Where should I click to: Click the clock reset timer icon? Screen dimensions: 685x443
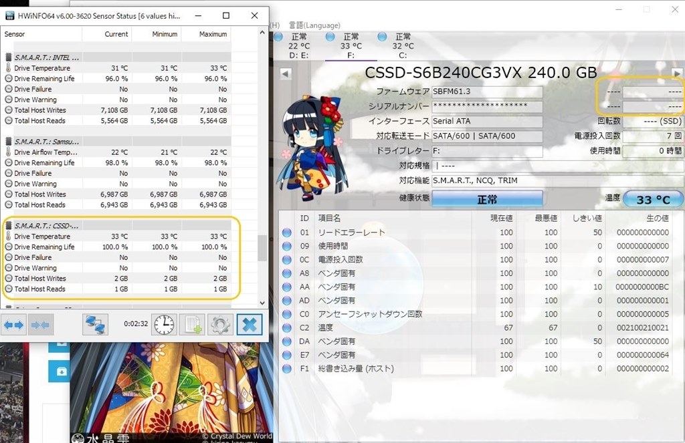(x=165, y=325)
